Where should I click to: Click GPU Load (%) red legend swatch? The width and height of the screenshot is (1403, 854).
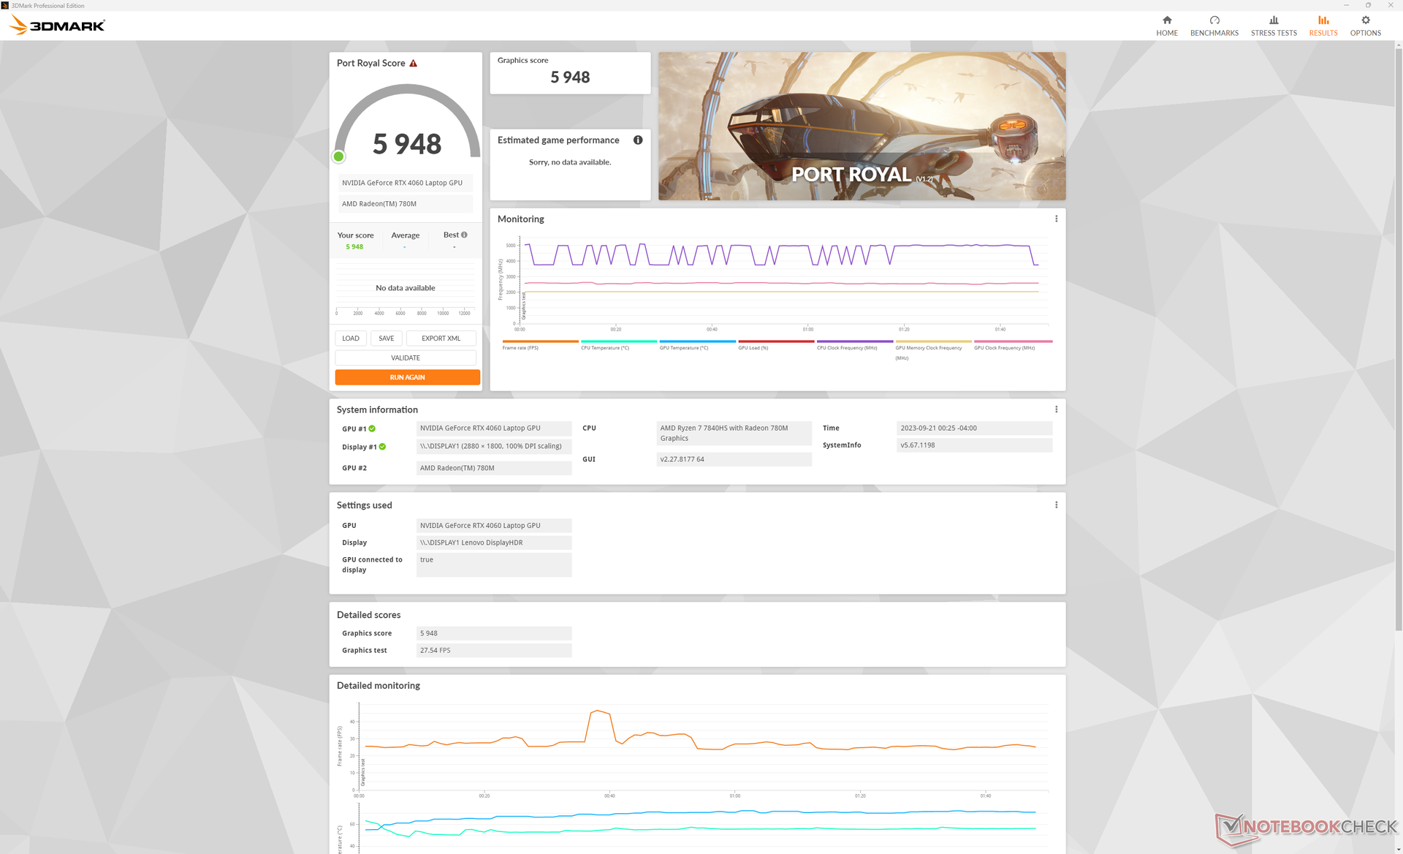[775, 341]
